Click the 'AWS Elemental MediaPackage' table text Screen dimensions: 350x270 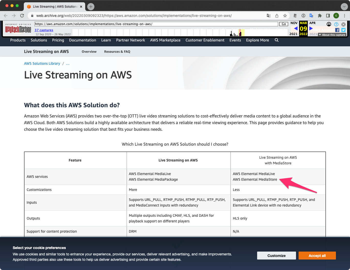coord(153,179)
